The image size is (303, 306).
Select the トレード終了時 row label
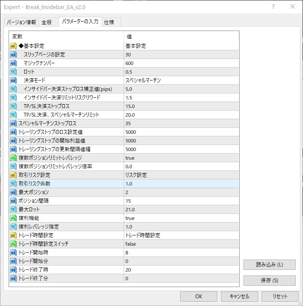34,270
